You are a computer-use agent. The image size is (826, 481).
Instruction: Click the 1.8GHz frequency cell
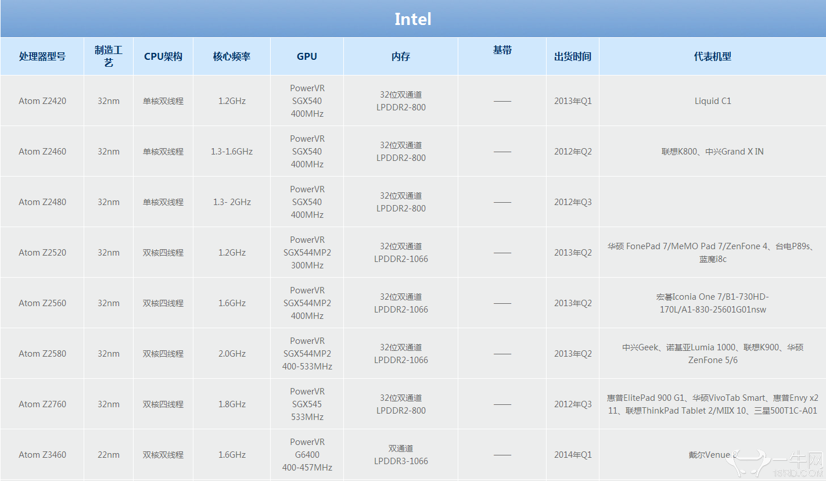point(232,404)
